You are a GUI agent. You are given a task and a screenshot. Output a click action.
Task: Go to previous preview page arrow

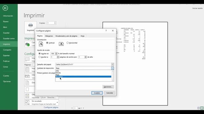(x=72, y=108)
